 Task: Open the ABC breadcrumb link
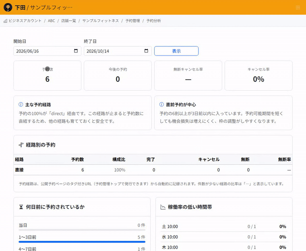[x=51, y=21]
